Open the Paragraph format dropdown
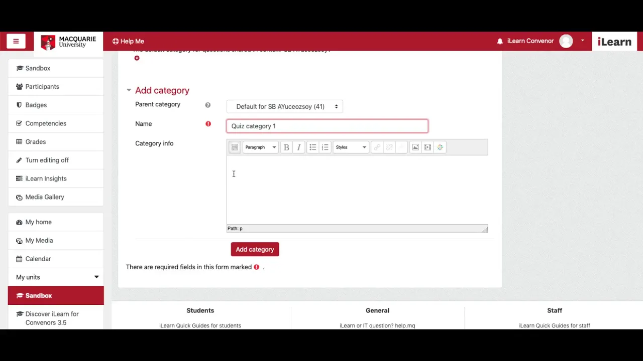Image resolution: width=643 pixels, height=361 pixels. click(x=260, y=147)
